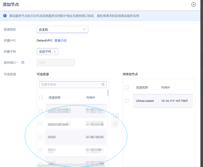Check the first row checkbox in 可选资源 list

41,111
